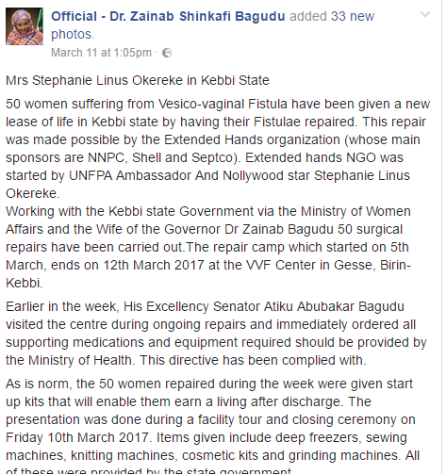Click the text NNPC, Shell and Septco
The width and height of the screenshot is (446, 474).
click(162, 157)
